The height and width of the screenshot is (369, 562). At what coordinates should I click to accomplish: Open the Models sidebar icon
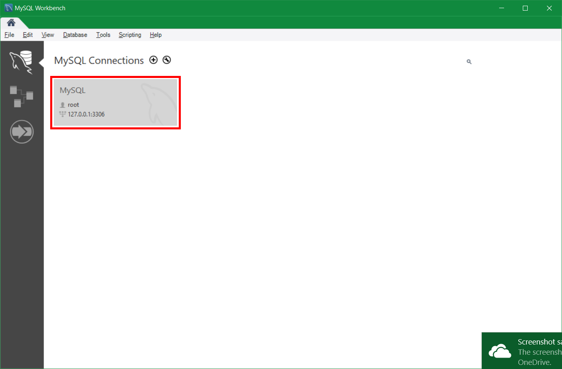[x=21, y=96]
